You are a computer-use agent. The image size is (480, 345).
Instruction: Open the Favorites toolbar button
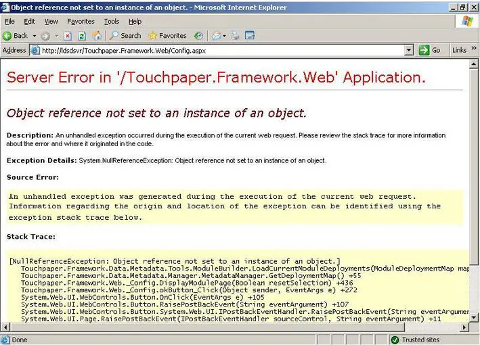pyautogui.click(x=167, y=36)
